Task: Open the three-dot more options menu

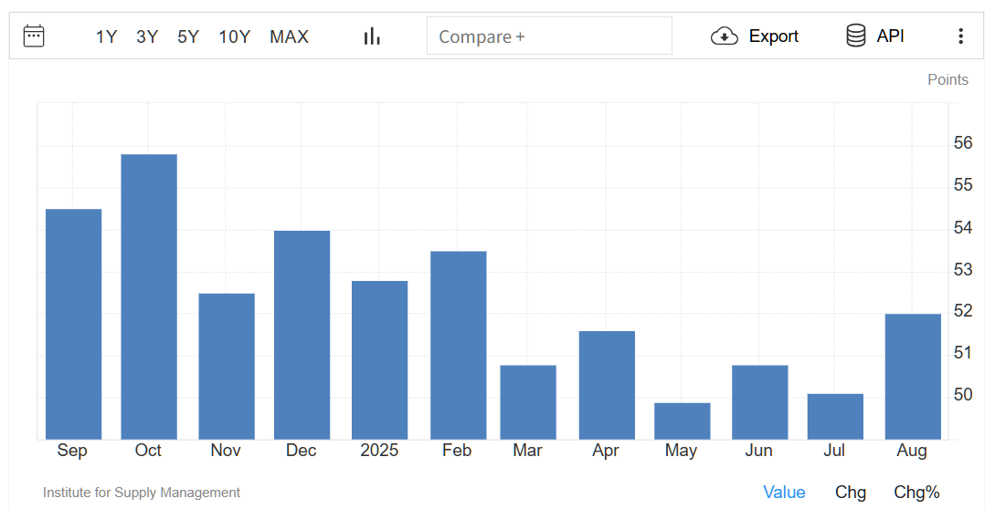Action: pos(960,36)
